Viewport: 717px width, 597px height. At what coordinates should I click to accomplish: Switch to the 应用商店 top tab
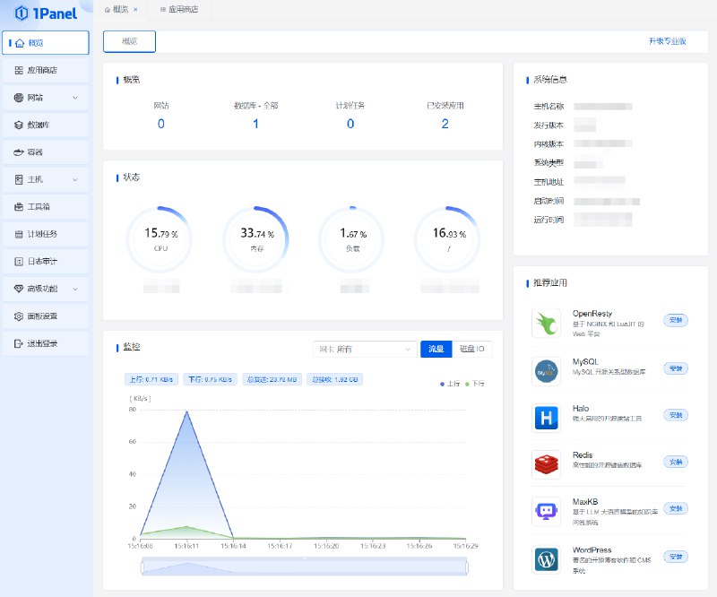click(179, 9)
